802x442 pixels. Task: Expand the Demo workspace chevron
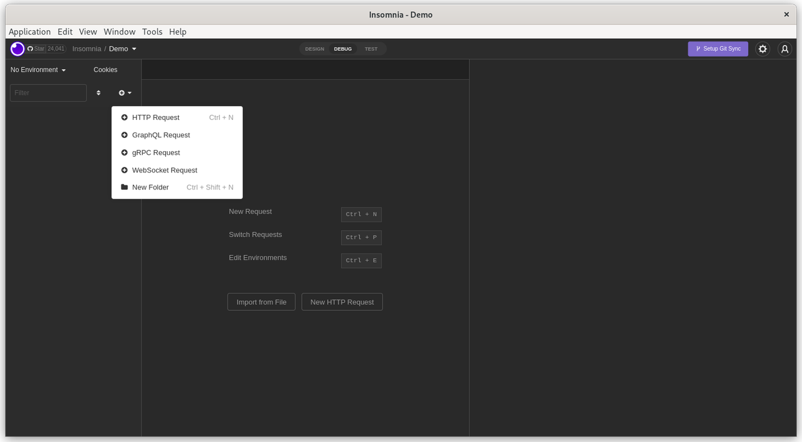[133, 48]
